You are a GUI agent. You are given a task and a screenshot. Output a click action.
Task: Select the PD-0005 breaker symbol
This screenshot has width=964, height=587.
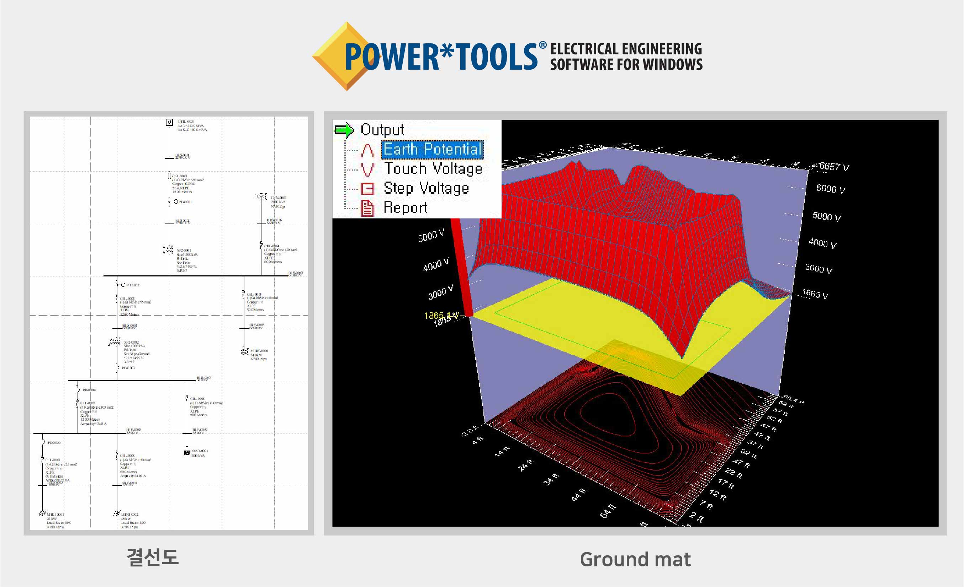tap(43, 442)
